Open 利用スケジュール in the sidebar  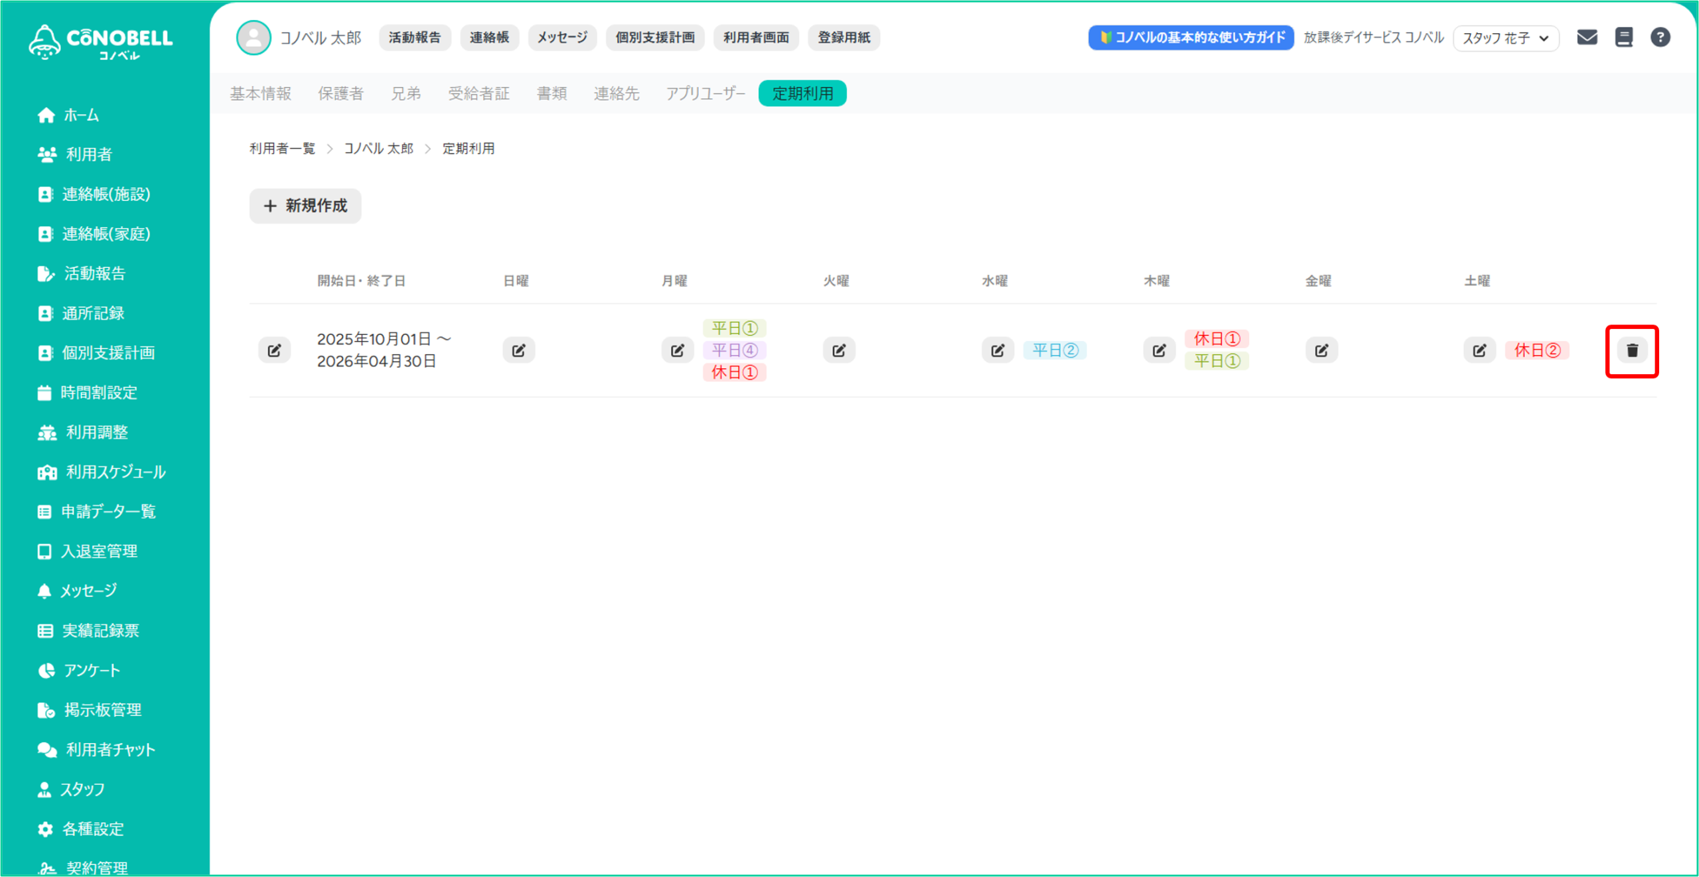pyautogui.click(x=115, y=472)
